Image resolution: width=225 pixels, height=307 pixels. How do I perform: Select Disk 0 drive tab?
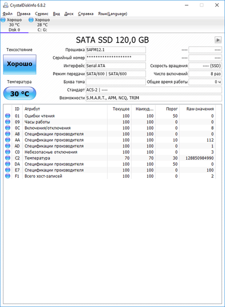(14, 25)
